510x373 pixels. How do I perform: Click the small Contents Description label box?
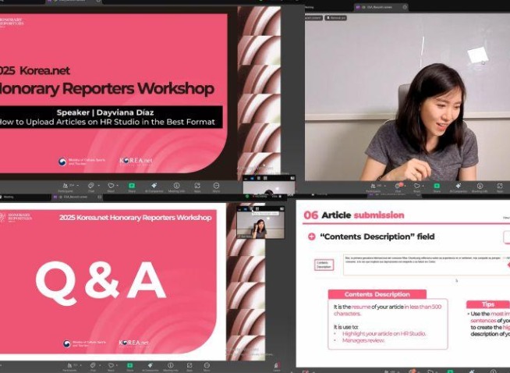point(324,265)
